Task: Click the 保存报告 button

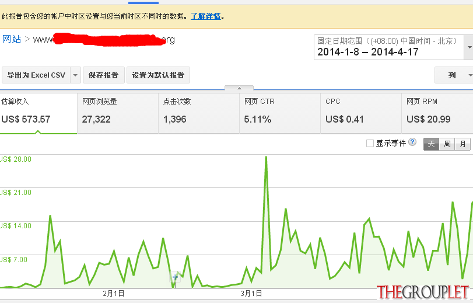Action: coord(103,75)
